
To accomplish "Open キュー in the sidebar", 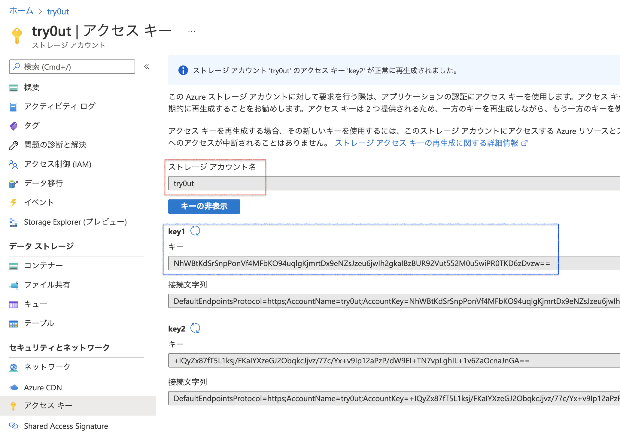I will [36, 304].
